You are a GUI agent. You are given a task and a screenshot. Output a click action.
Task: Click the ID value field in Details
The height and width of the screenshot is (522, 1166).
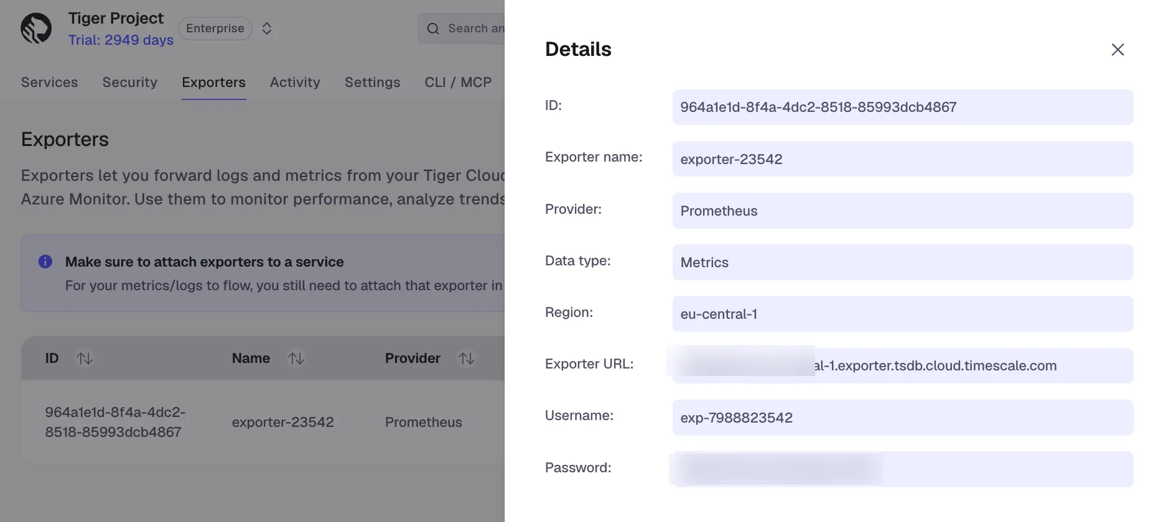[x=903, y=107]
